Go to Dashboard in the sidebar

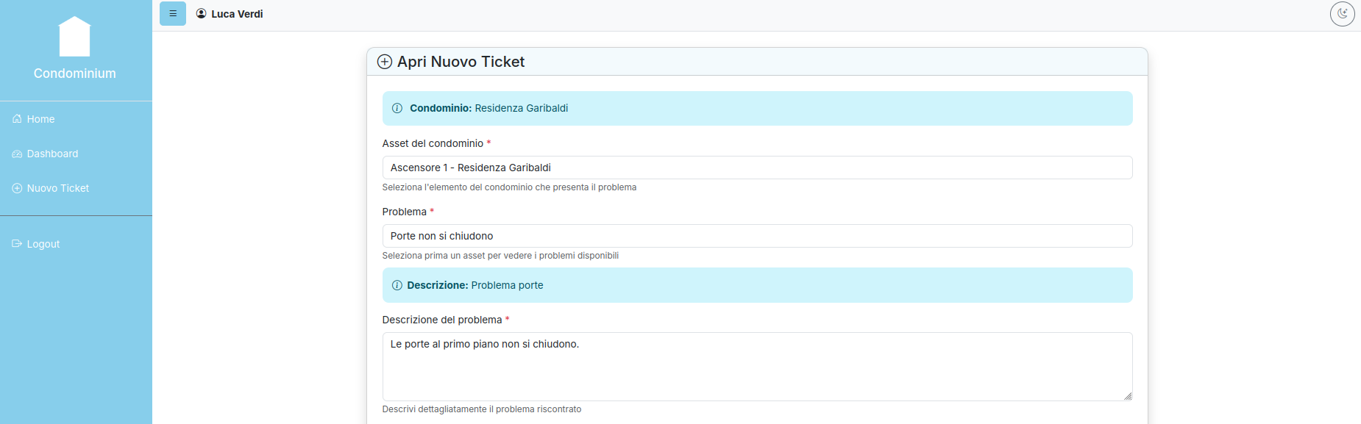point(52,154)
